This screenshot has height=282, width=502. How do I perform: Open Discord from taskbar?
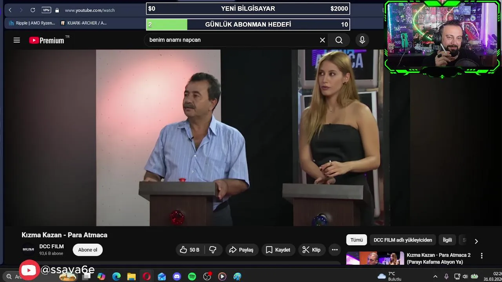point(177,277)
